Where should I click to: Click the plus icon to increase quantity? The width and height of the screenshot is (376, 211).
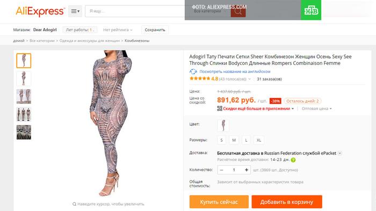[x=246, y=170]
